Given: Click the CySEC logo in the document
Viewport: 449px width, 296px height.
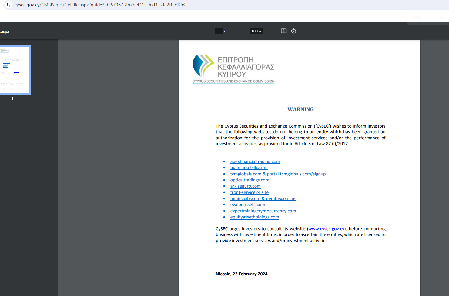Looking at the screenshot, I should (x=233, y=69).
